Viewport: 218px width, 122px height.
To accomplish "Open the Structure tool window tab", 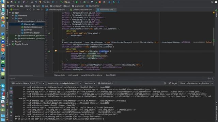I will pyautogui.click(x=7, y=28).
